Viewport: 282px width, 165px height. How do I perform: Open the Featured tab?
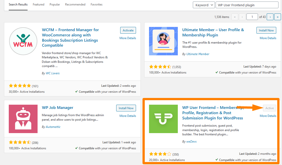[x=39, y=4]
